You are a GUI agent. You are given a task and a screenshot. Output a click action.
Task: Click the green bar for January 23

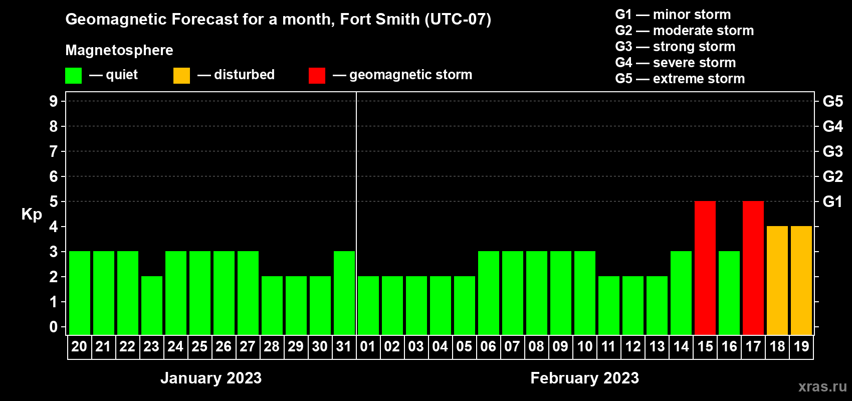coord(151,306)
